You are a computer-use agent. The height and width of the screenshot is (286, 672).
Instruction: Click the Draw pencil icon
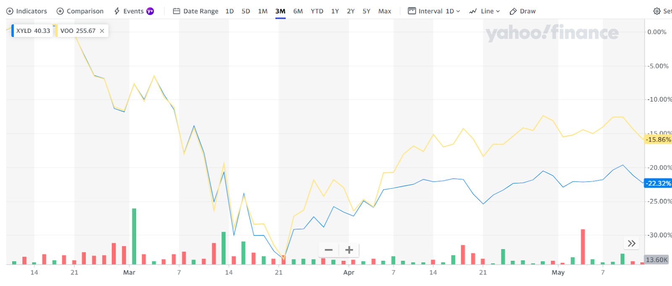point(513,11)
